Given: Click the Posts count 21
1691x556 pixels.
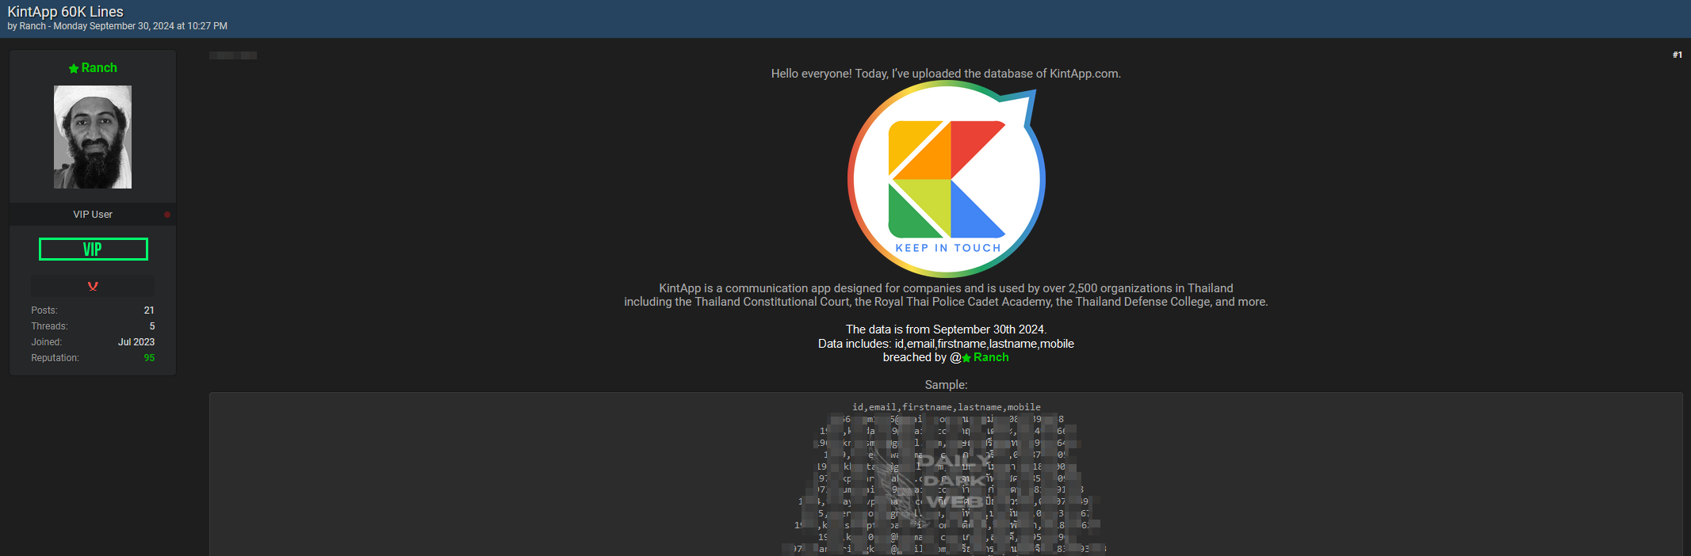Looking at the screenshot, I should click(149, 310).
